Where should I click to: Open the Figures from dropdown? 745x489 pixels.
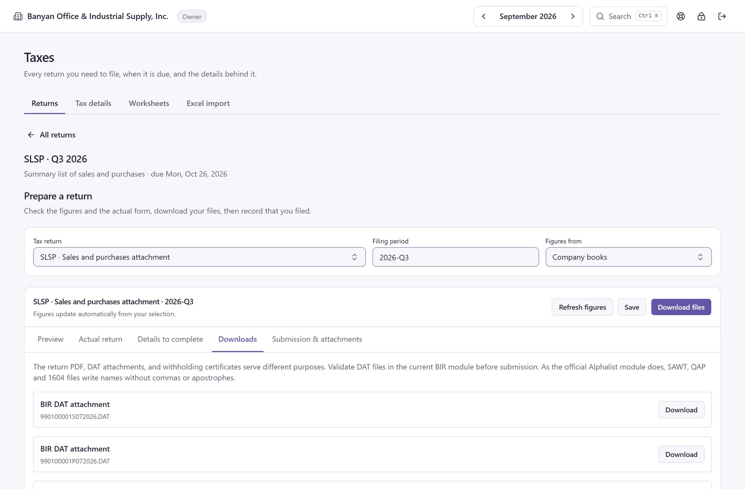tap(628, 257)
